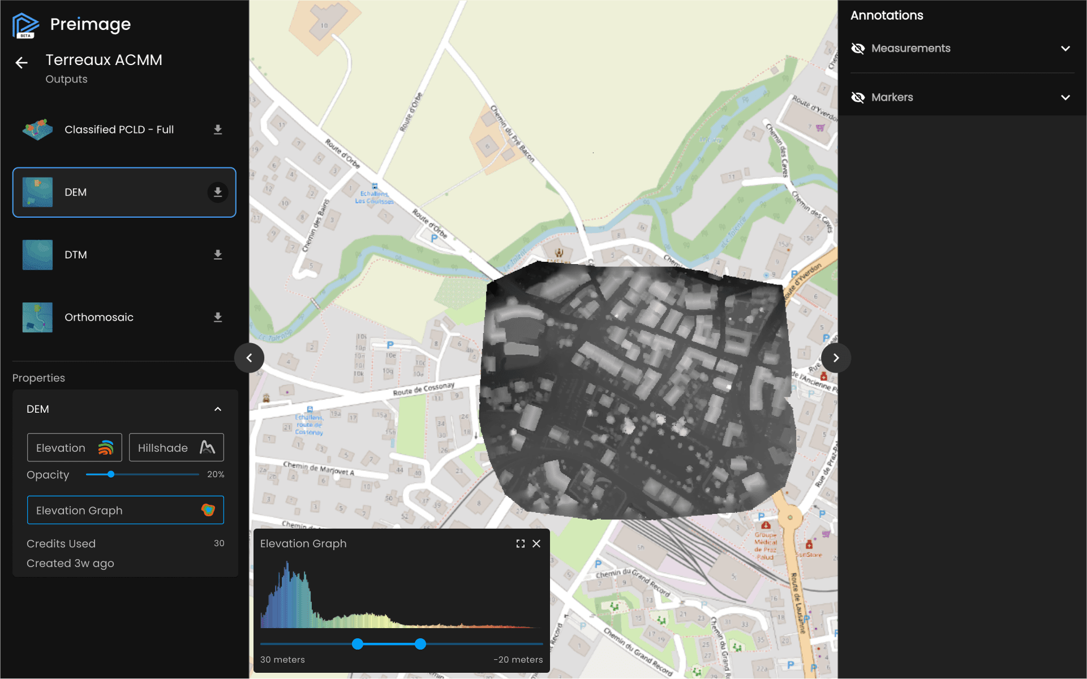Collapse the right Annotations panel chevron
Screen dimensions: 1087x679
pos(836,358)
